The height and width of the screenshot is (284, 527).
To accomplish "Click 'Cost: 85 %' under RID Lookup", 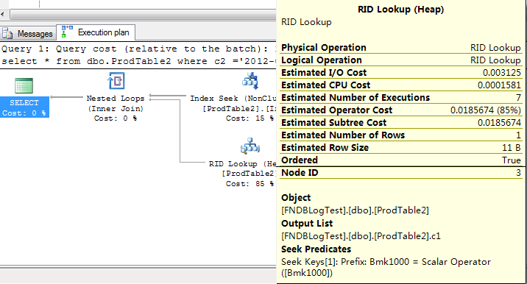I will [x=250, y=184].
